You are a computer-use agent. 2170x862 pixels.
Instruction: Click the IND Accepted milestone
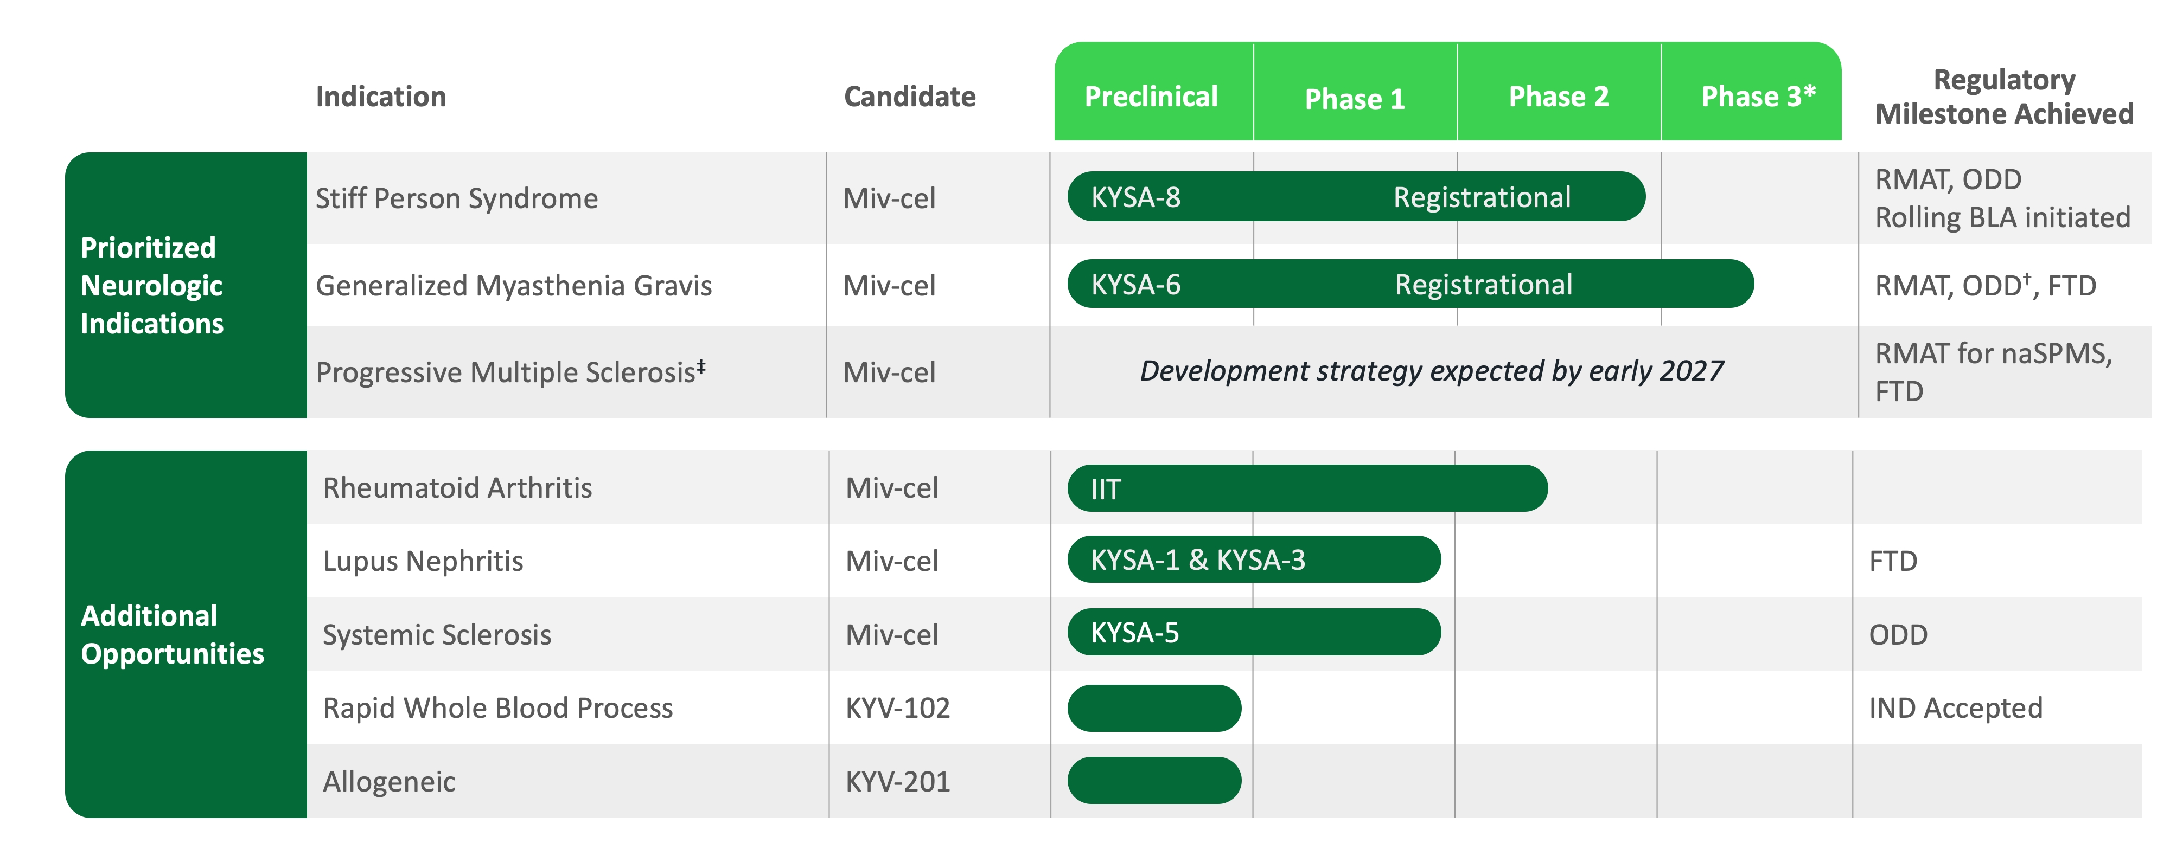(1955, 708)
